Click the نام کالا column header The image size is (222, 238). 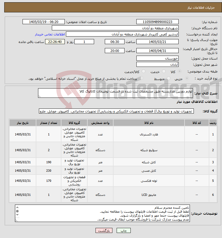149,123
